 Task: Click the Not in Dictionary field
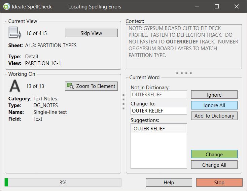coord(159,94)
